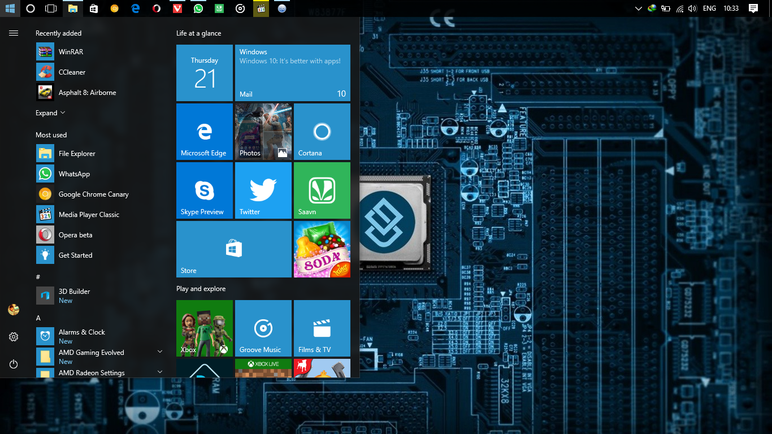Click the ENG language indicator
This screenshot has height=434, width=772.
coord(709,8)
